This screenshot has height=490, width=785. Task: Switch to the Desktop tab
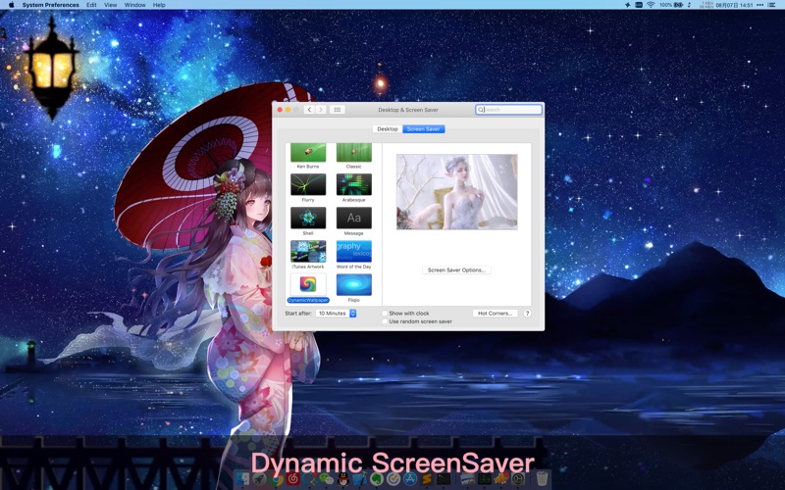point(388,129)
